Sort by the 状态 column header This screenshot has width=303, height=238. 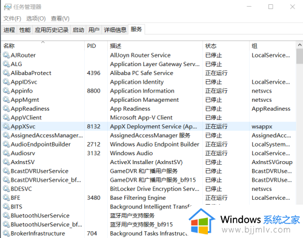[226, 46]
